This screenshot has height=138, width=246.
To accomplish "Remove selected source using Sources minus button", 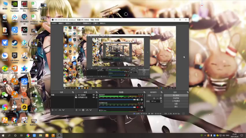I will click(80, 110).
